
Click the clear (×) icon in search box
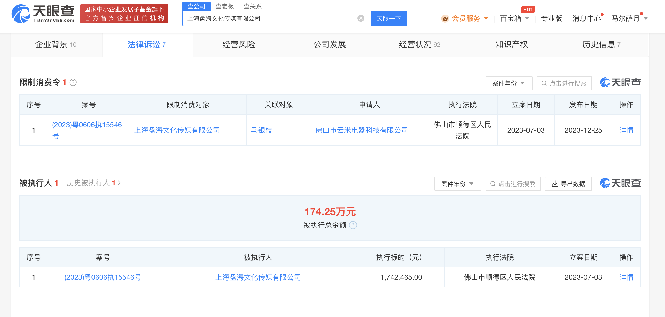[360, 18]
